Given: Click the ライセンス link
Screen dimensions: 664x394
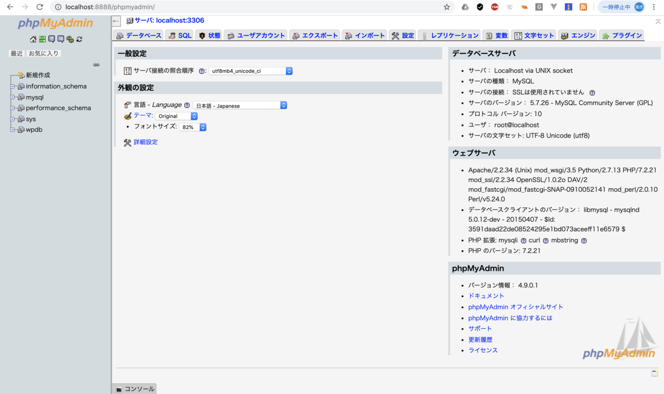Looking at the screenshot, I should 483,350.
